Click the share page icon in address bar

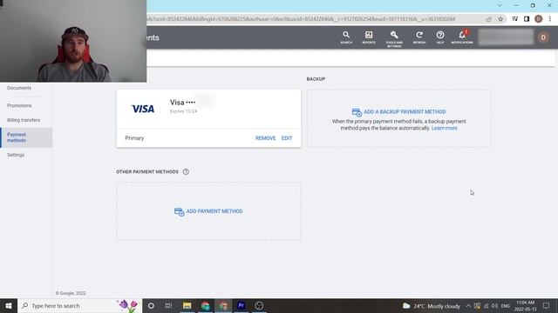click(489, 19)
